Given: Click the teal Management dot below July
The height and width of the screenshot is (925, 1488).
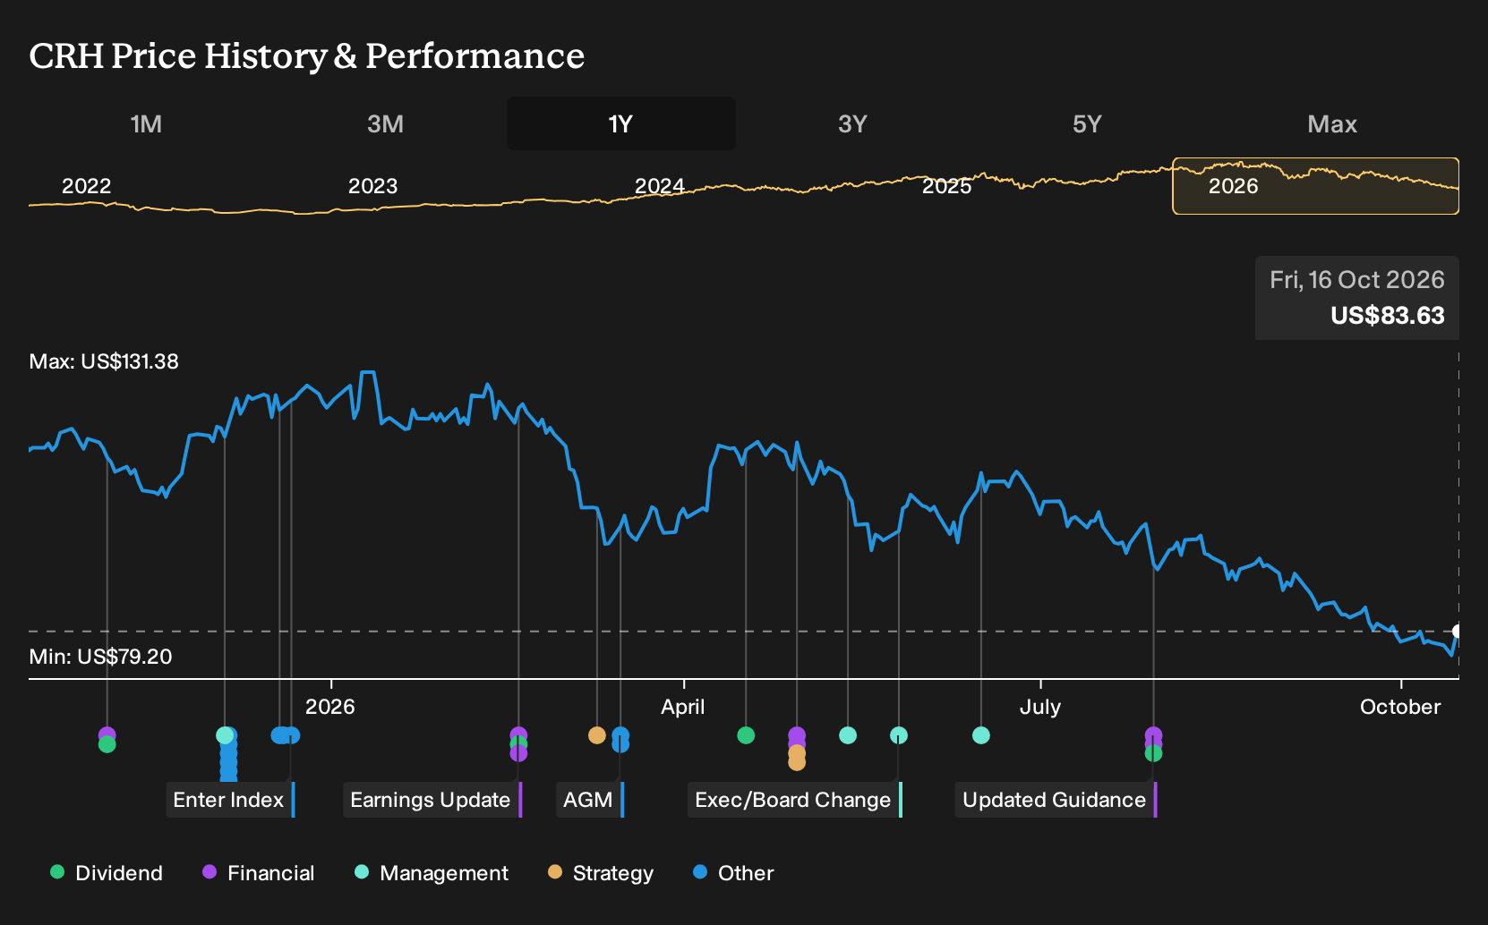Looking at the screenshot, I should point(981,735).
